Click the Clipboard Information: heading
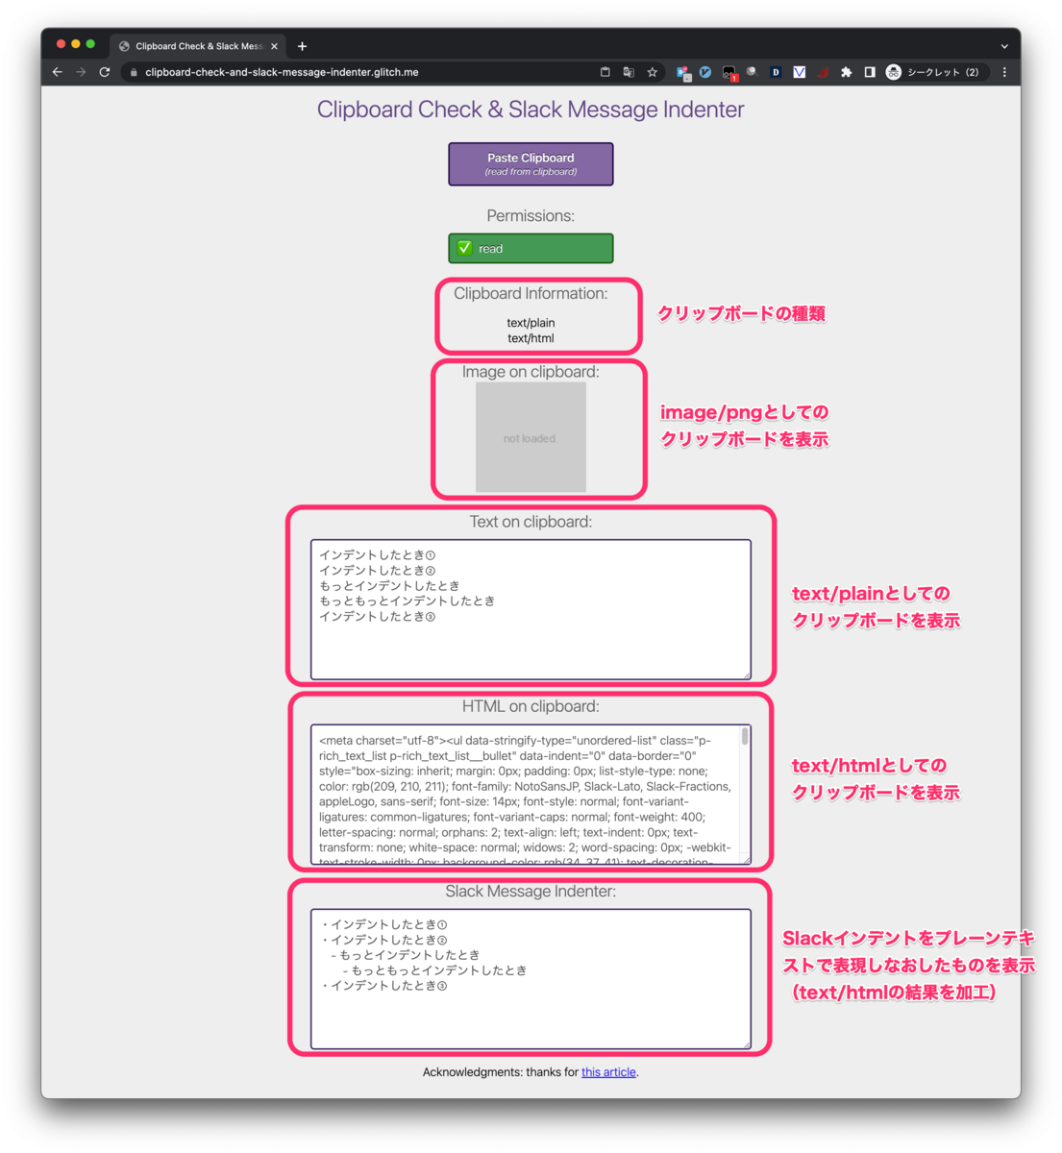Image resolution: width=1062 pixels, height=1153 pixels. [531, 294]
